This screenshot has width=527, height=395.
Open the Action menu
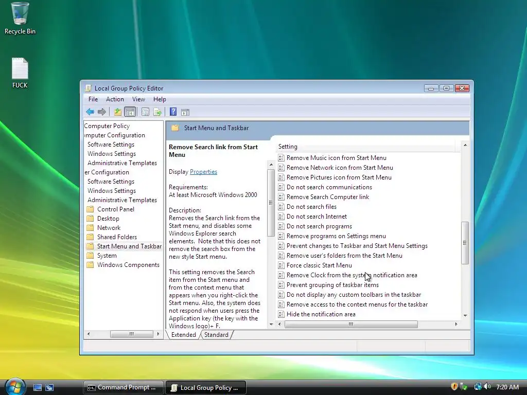(115, 99)
